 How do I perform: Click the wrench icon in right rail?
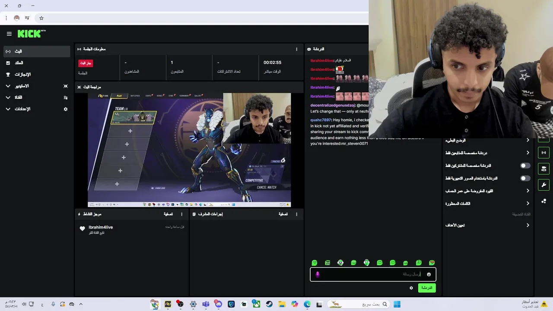(x=543, y=185)
